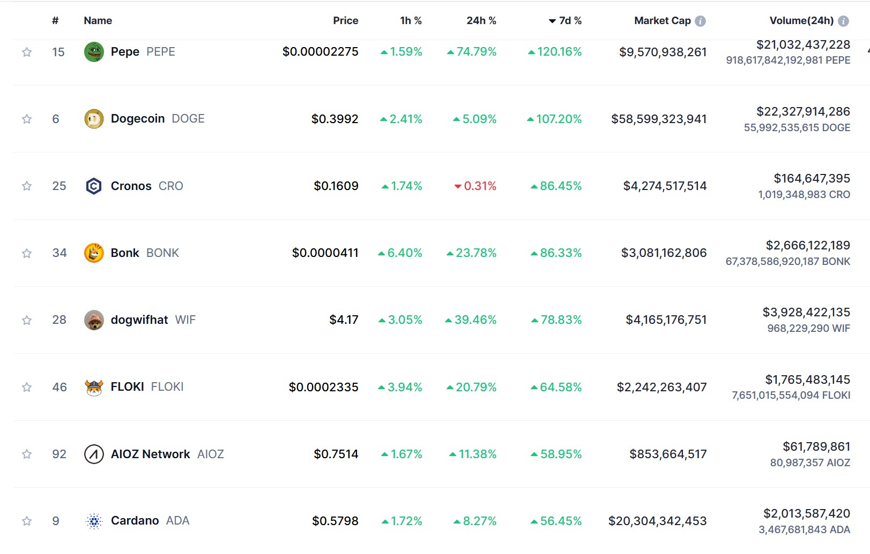This screenshot has height=554, width=870.
Task: Sort the table by Price header
Action: pos(345,20)
